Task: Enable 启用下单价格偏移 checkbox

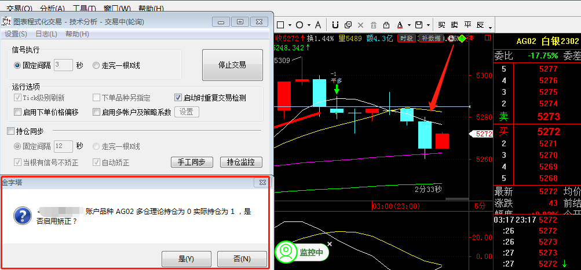Action: point(17,112)
